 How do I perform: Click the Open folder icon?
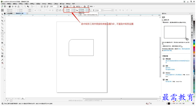click(5, 6)
